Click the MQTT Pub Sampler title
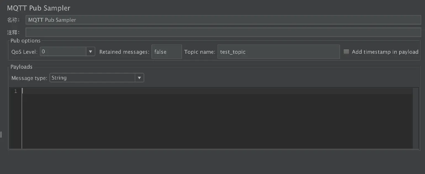 point(38,8)
